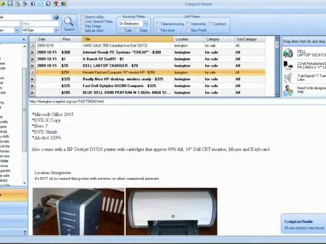Enable the Part-time job filter

click(x=158, y=30)
